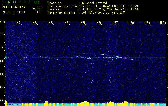168x106 pixels.
Task: Click the R820T2(RTL-SDR) SDR-Sharp 53.1000MHz text
Action: tap(110, 9)
